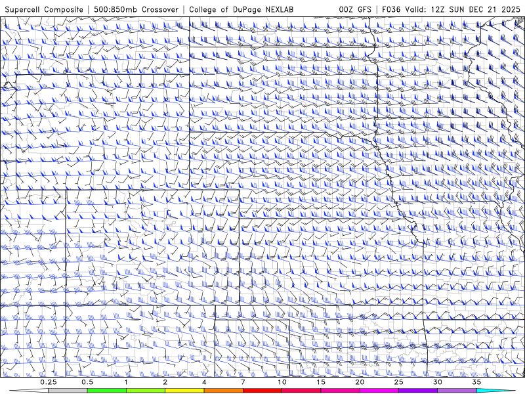Click the '1' colorbar label
525x394 pixels.
[x=126, y=382]
